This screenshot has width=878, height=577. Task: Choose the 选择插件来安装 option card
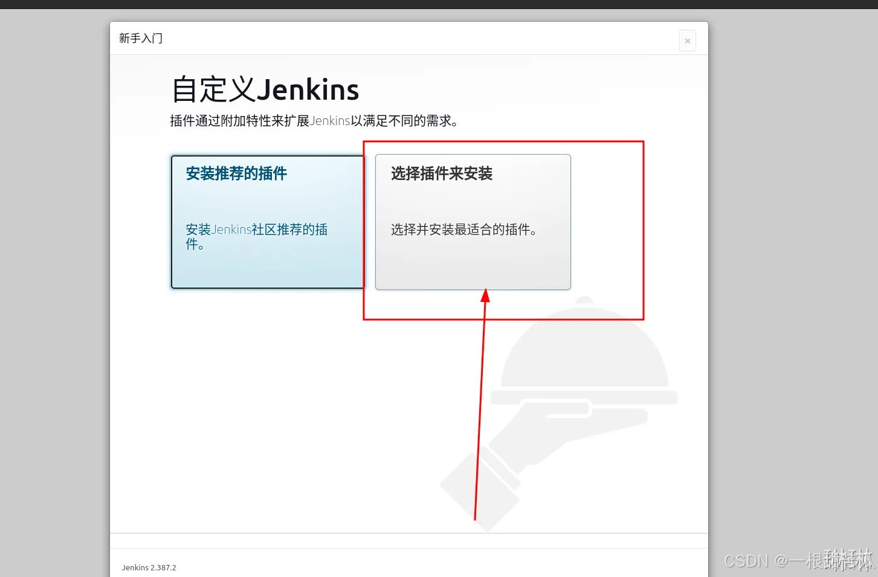pyautogui.click(x=473, y=222)
